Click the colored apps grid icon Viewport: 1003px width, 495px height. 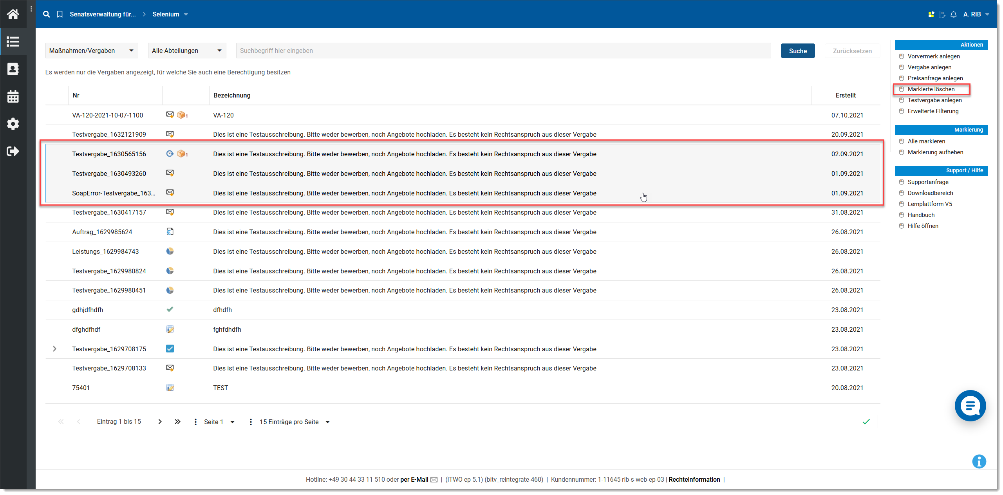click(x=931, y=14)
